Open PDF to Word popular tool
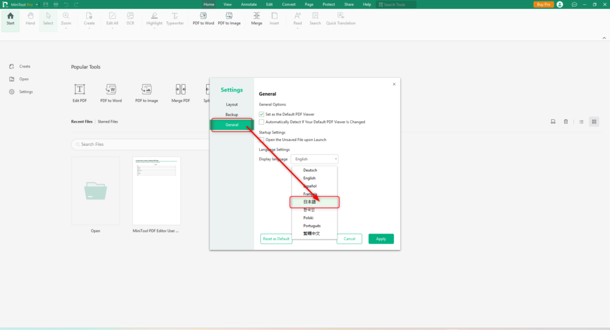Viewport: 610px width, 330px height. tap(111, 92)
